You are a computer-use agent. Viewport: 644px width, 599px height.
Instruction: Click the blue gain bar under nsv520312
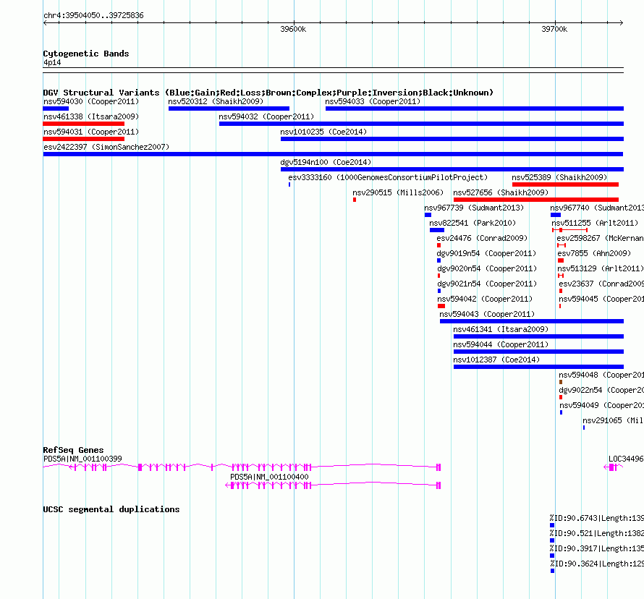pos(229,109)
